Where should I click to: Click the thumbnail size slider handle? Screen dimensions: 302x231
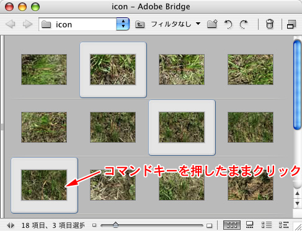point(115,224)
